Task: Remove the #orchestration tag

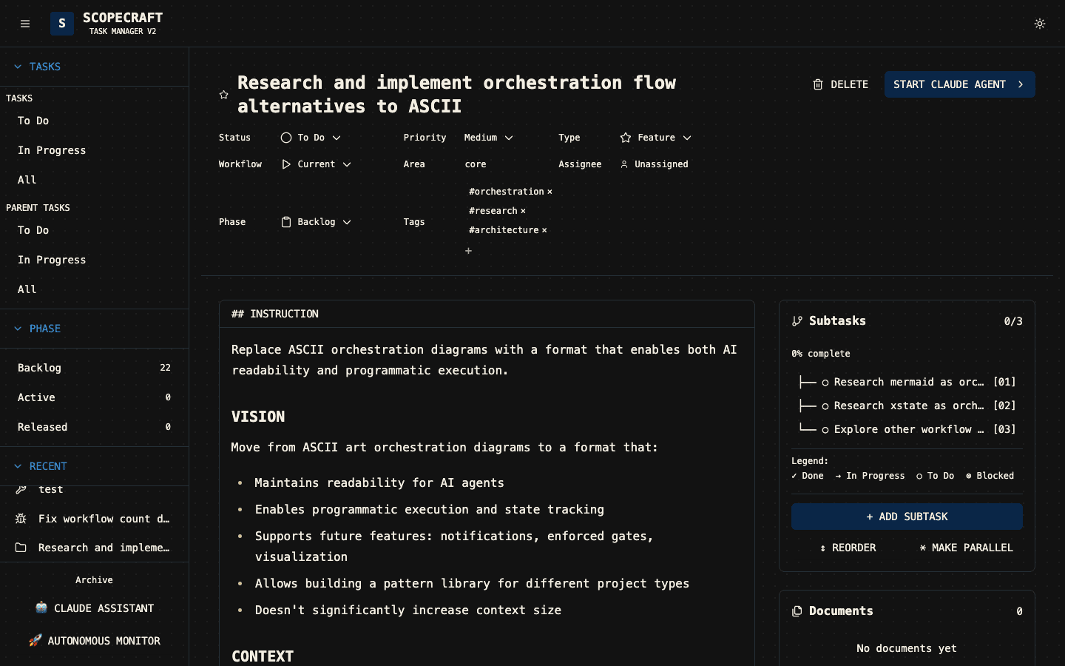Action: pos(550,192)
